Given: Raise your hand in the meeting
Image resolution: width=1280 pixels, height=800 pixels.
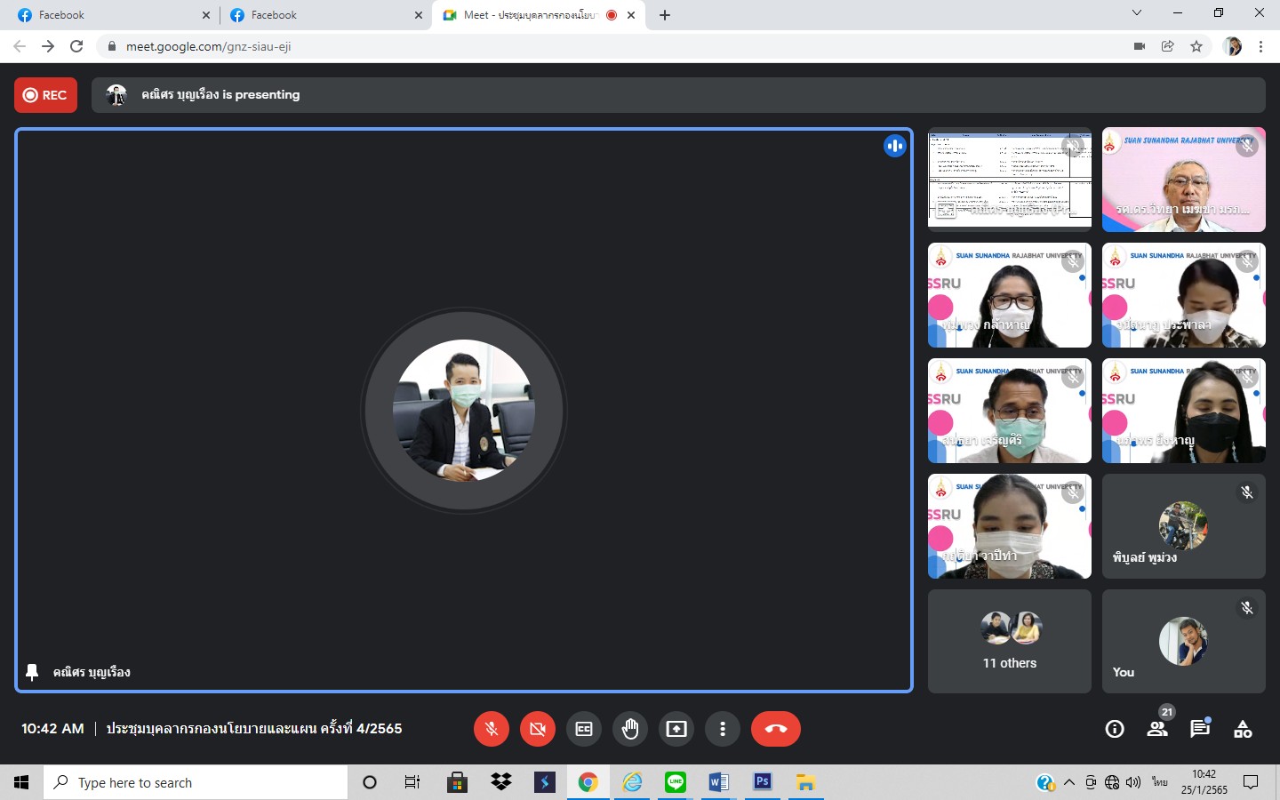Looking at the screenshot, I should point(630,729).
